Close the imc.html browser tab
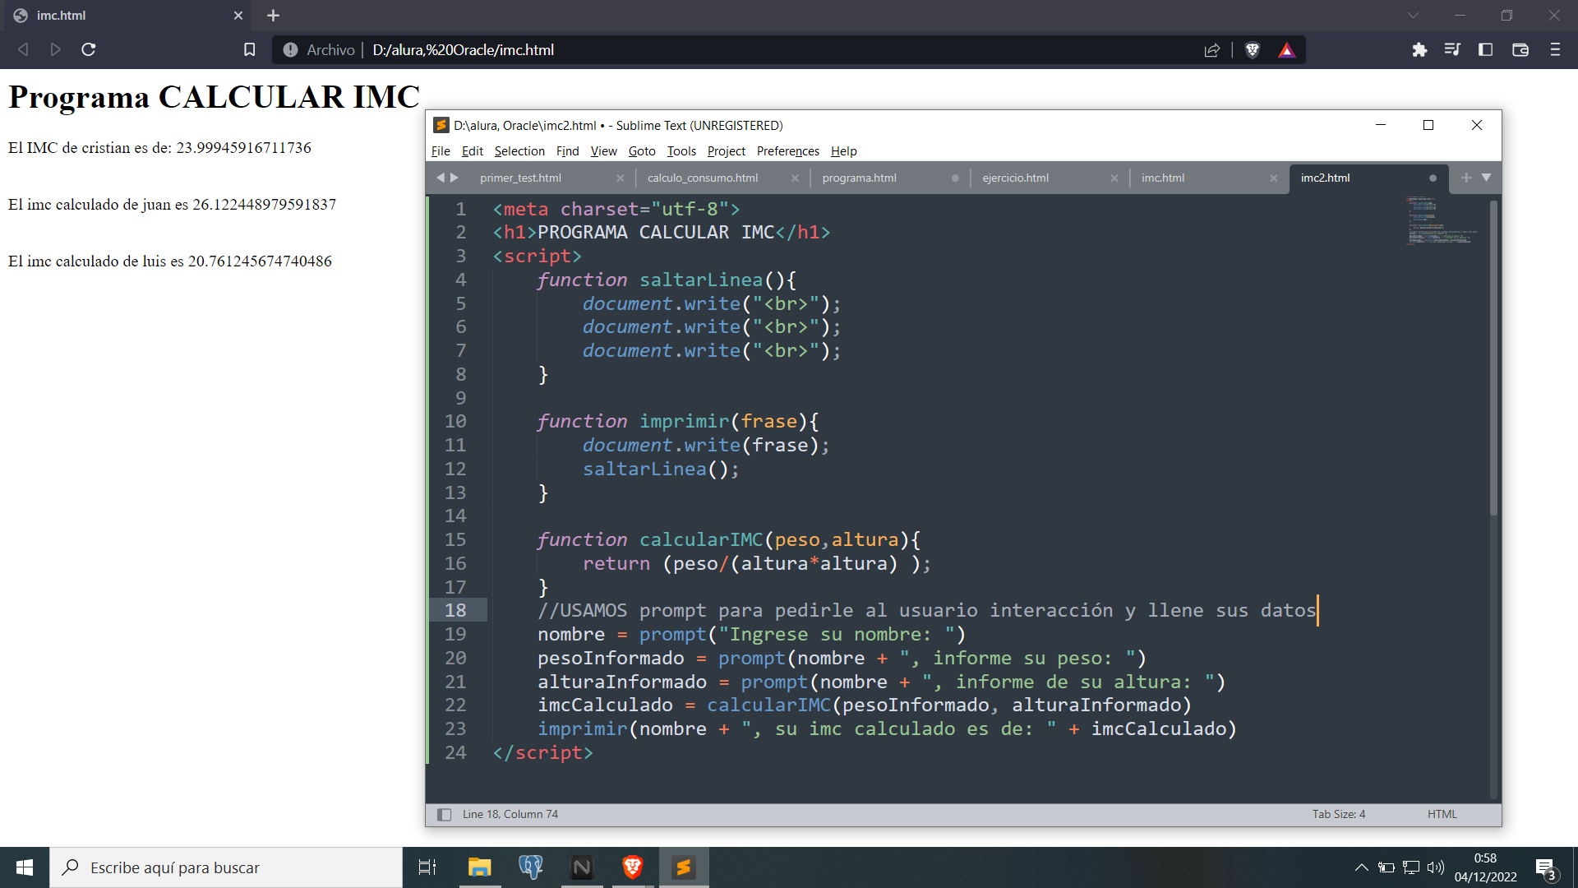The height and width of the screenshot is (888, 1578). click(x=238, y=16)
